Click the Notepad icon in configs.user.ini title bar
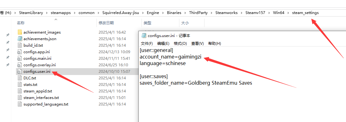346x122 pixels. point(144,35)
